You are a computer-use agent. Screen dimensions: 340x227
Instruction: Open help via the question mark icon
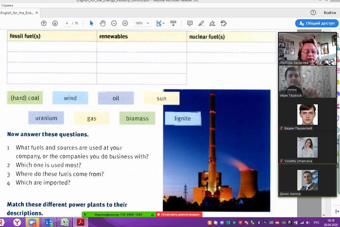(313, 12)
